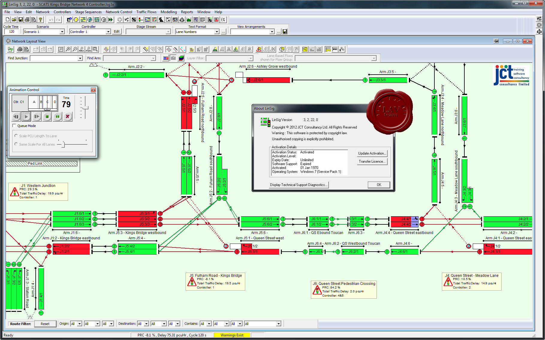The width and height of the screenshot is (545, 340).
Task: Click the red X button in Animation Control
Action: [68, 117]
